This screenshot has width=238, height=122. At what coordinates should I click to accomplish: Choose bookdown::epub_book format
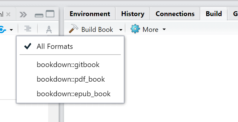[x=74, y=94]
